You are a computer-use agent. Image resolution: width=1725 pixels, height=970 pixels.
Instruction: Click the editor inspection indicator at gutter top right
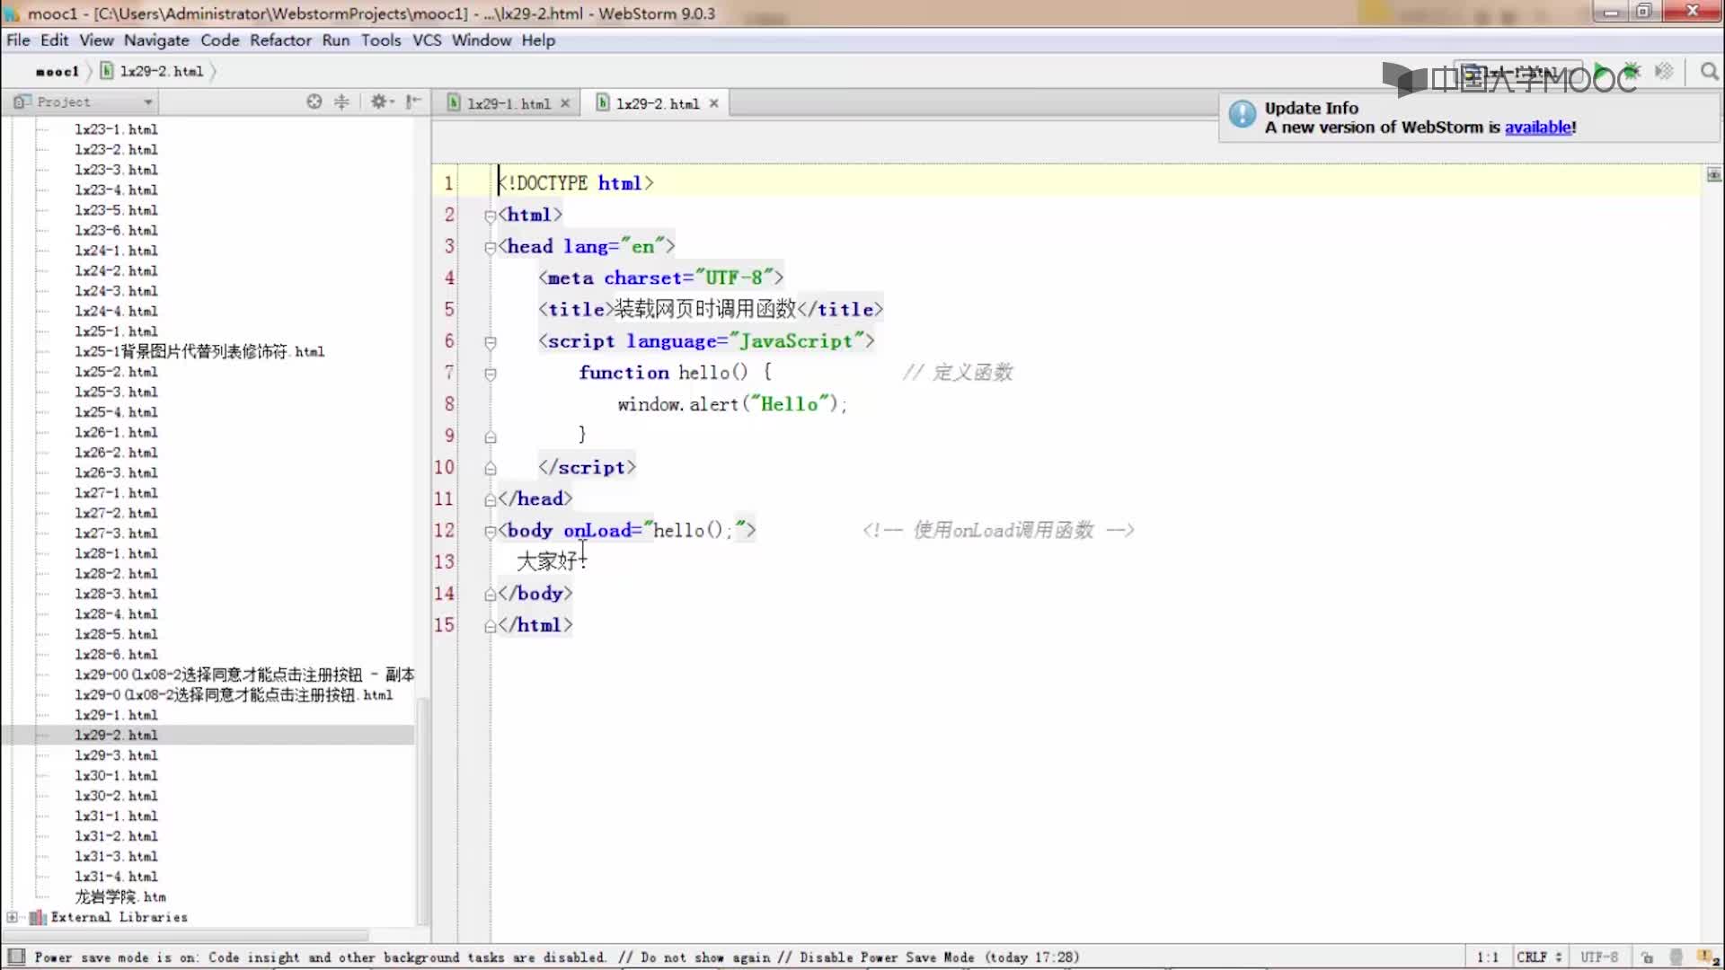1713,174
